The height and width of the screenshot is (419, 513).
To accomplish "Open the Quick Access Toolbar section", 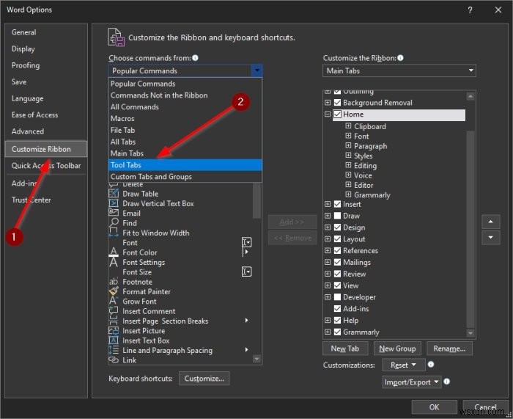I will click(46, 166).
